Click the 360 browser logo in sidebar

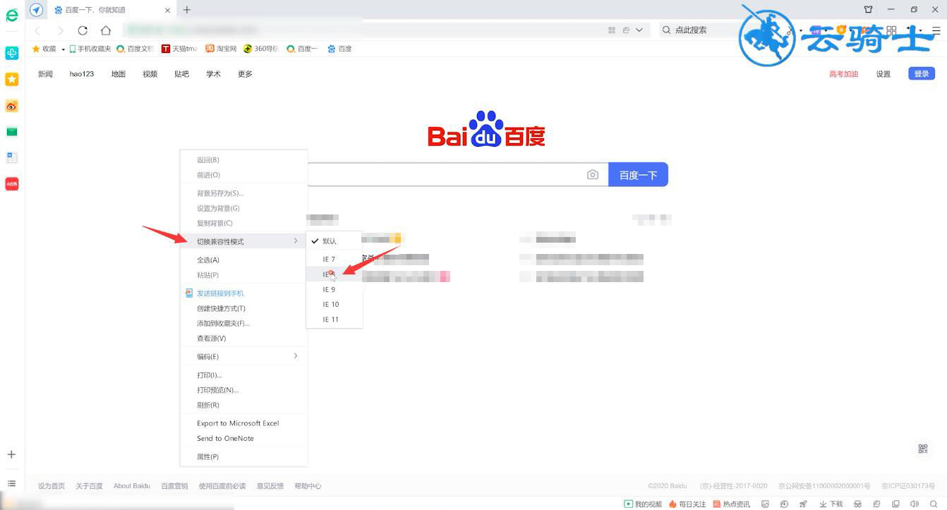click(x=11, y=16)
